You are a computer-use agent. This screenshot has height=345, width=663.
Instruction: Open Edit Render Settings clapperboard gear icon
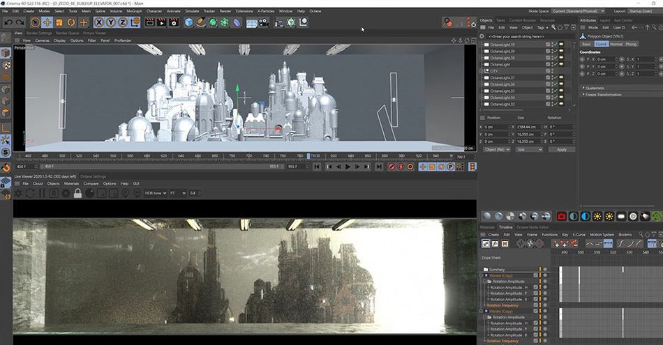coord(173,22)
